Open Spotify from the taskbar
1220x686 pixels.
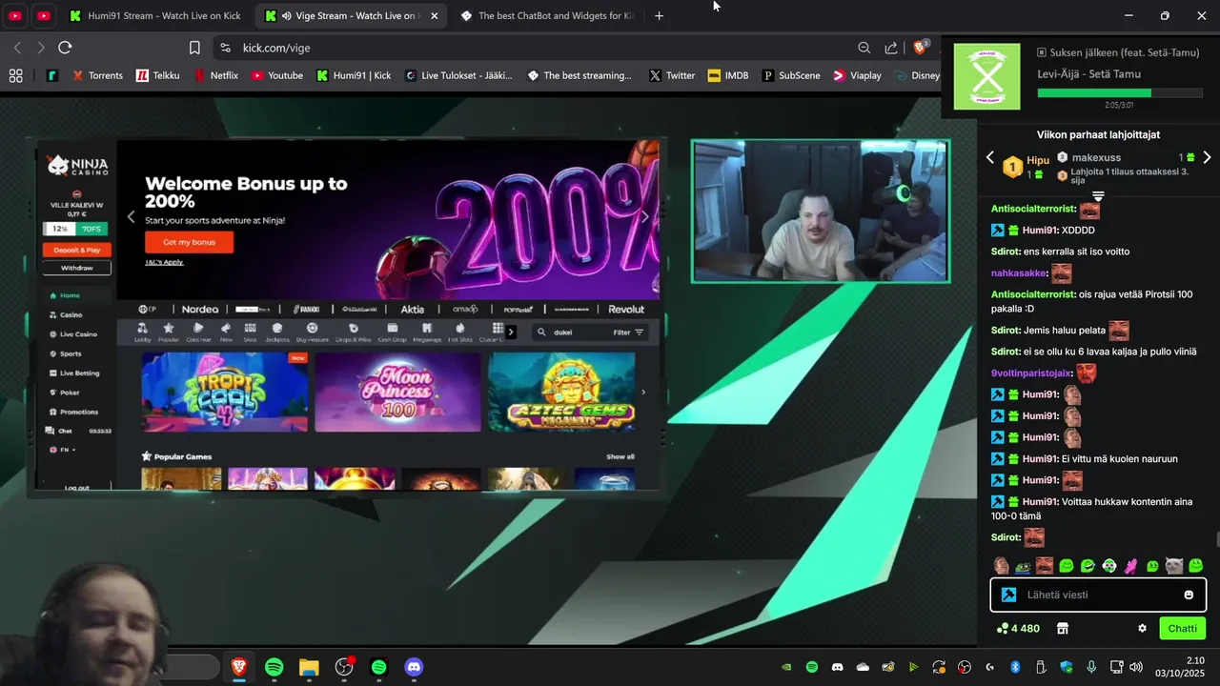(x=274, y=667)
